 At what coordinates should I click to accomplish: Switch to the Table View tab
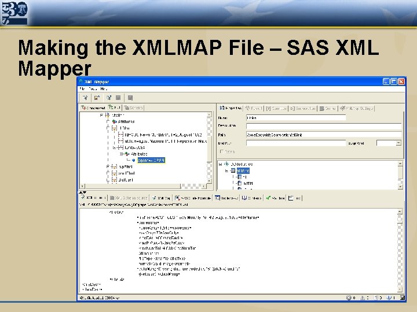226,198
